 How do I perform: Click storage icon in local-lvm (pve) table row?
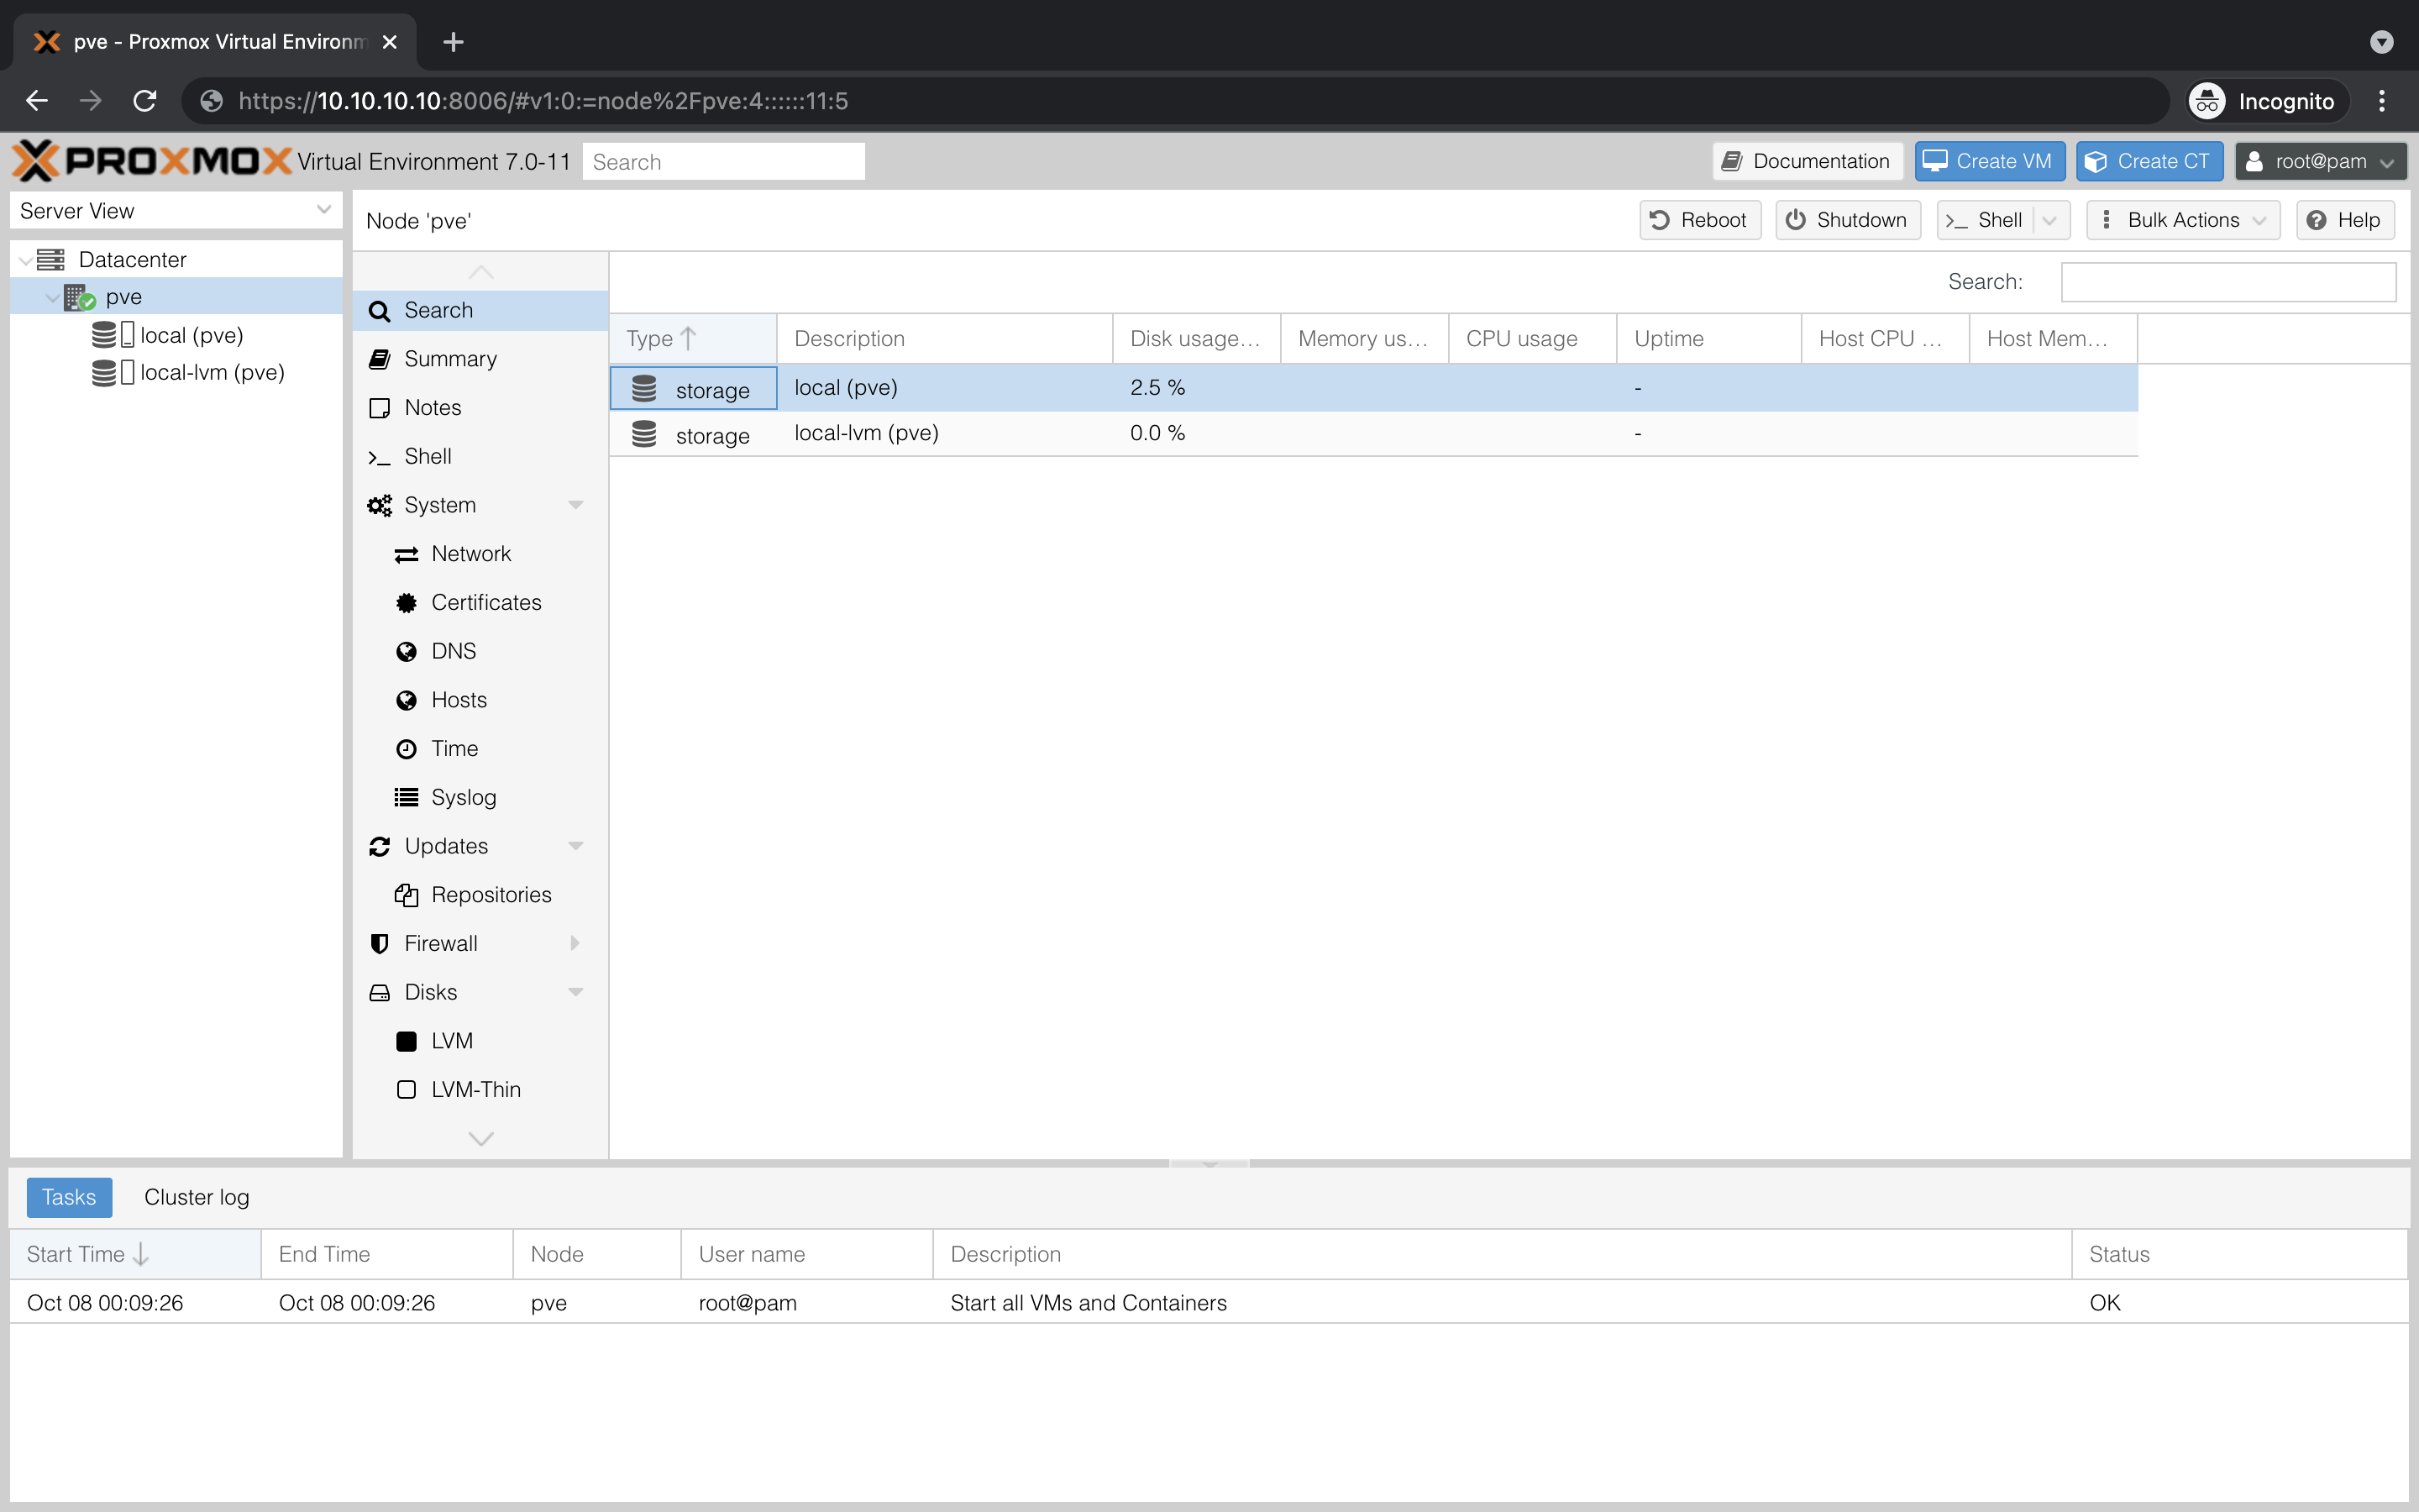(643, 434)
